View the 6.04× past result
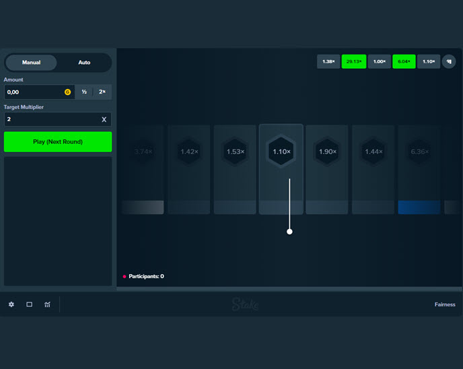Image resolution: width=463 pixels, height=369 pixels. coord(404,61)
